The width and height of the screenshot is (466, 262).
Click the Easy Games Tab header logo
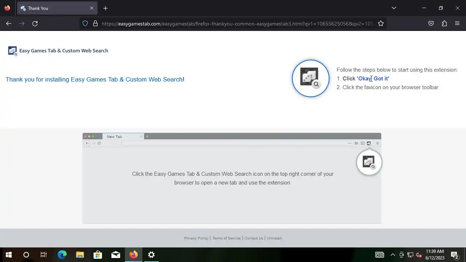[x=58, y=51]
